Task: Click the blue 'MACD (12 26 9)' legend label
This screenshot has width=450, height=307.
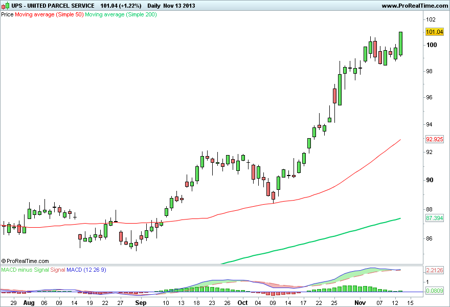Action: pyautogui.click(x=86, y=270)
